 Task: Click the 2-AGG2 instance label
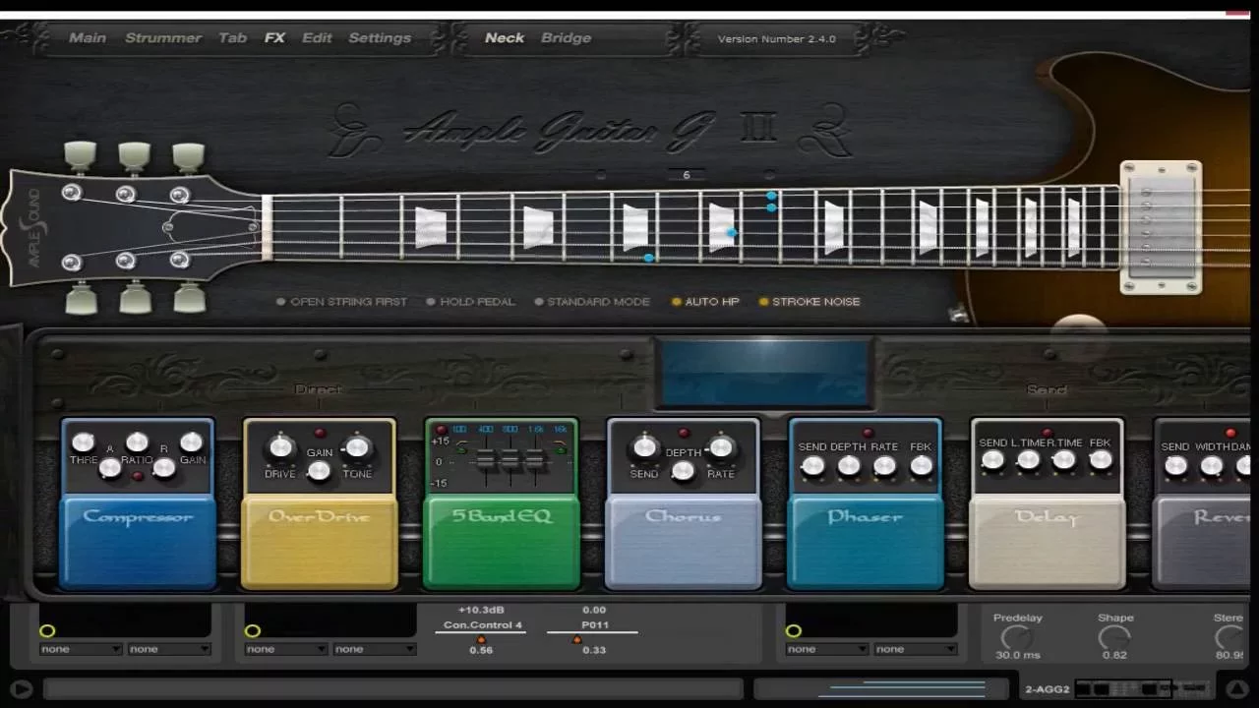click(1046, 689)
